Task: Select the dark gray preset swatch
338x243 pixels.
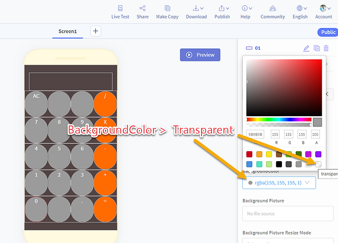Action: (x=289, y=164)
